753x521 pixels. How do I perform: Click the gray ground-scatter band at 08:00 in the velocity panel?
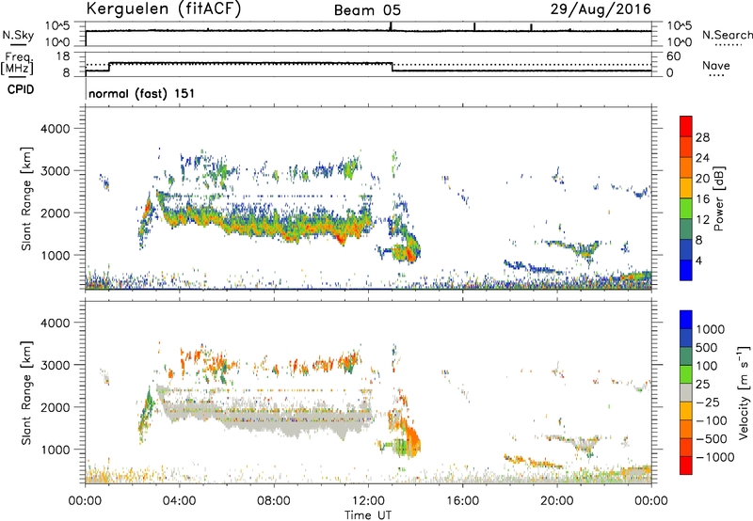(x=274, y=418)
